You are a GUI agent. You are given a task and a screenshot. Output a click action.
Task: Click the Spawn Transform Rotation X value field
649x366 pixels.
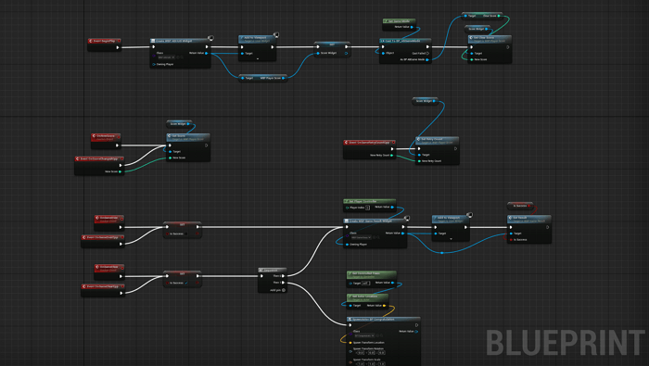point(361,353)
